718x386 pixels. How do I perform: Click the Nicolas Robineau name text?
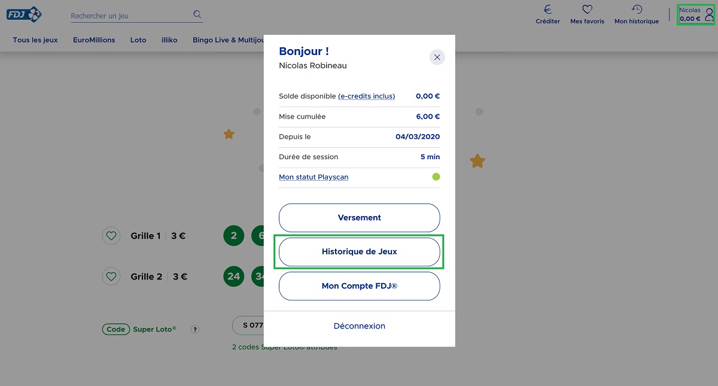point(313,65)
